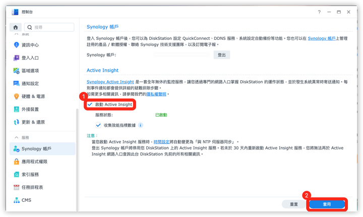Click the 已啟動 service status text

161,115
